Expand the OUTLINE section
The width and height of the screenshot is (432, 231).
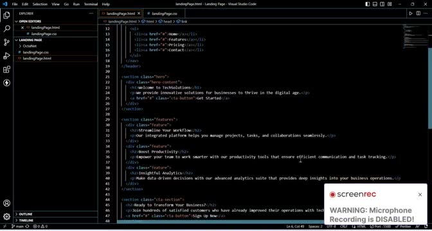tap(55, 214)
